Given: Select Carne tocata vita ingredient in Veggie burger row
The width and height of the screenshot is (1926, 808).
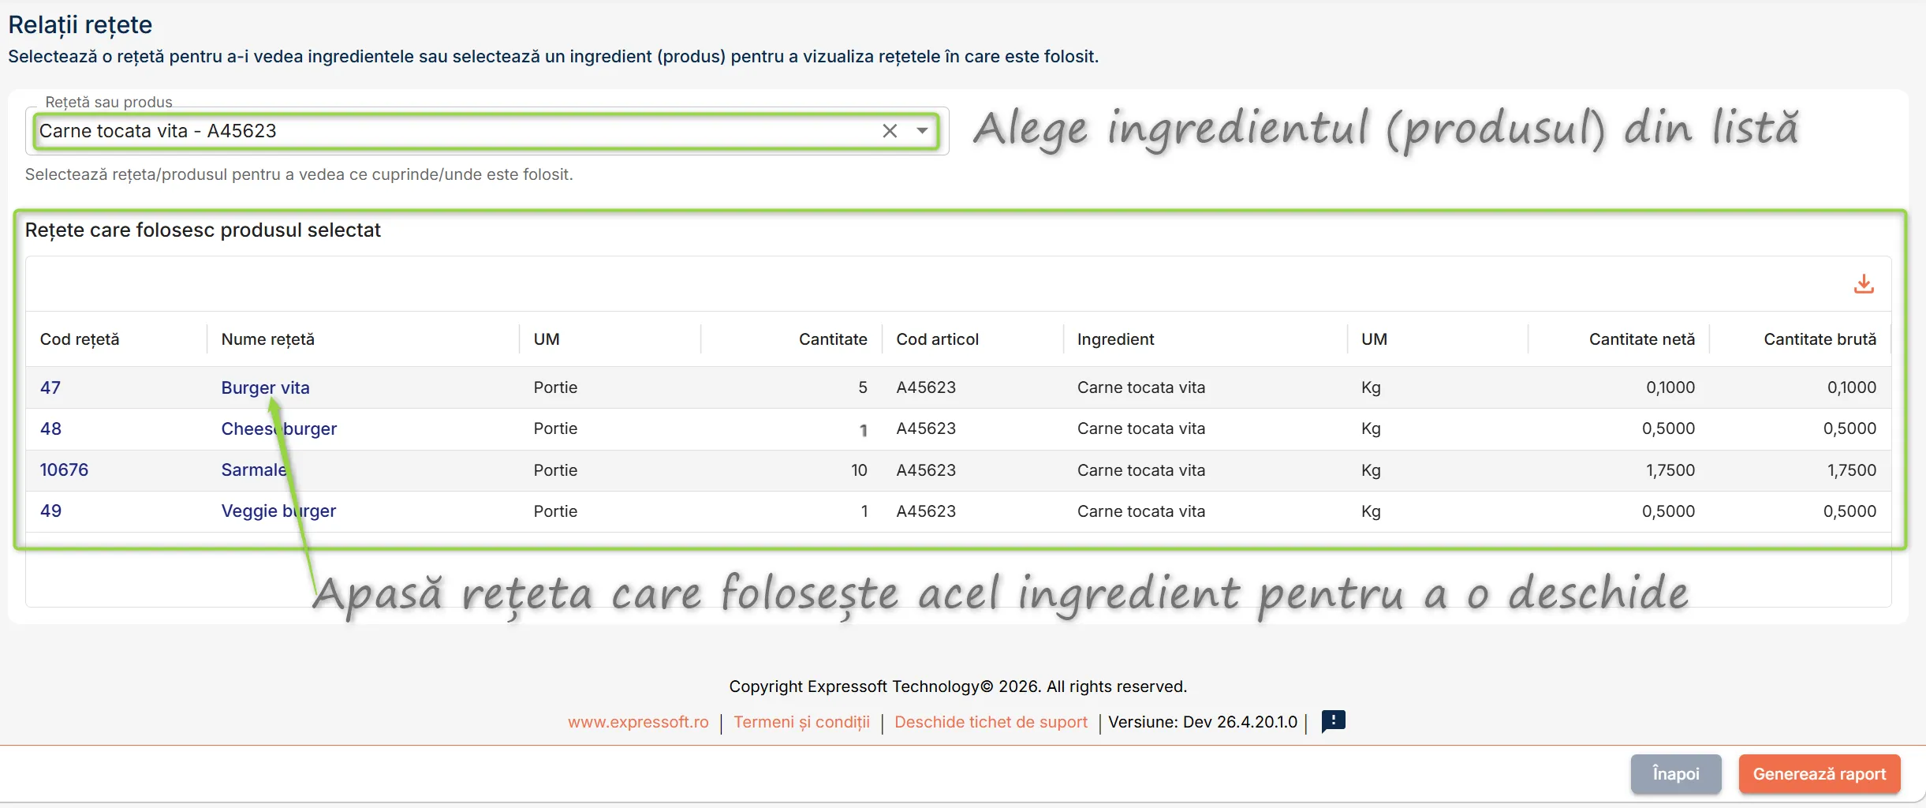Looking at the screenshot, I should point(1141,511).
